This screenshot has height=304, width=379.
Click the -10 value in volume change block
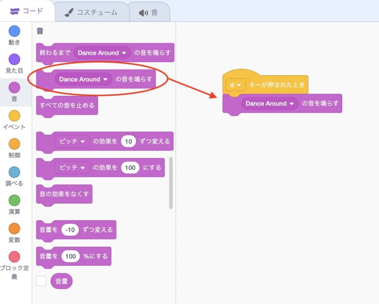70,230
